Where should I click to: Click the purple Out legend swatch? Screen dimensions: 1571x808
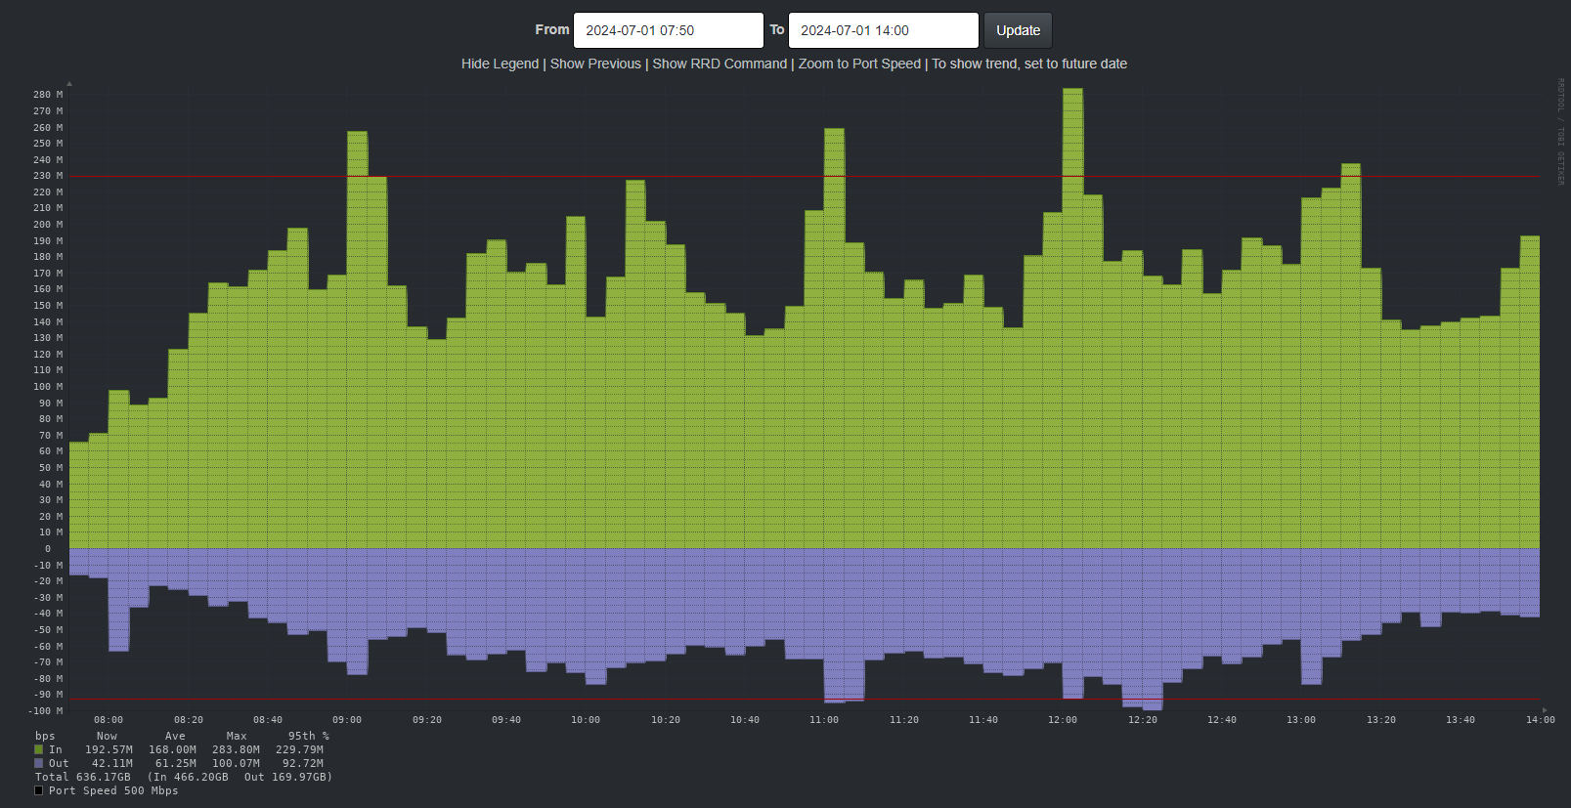coord(39,763)
